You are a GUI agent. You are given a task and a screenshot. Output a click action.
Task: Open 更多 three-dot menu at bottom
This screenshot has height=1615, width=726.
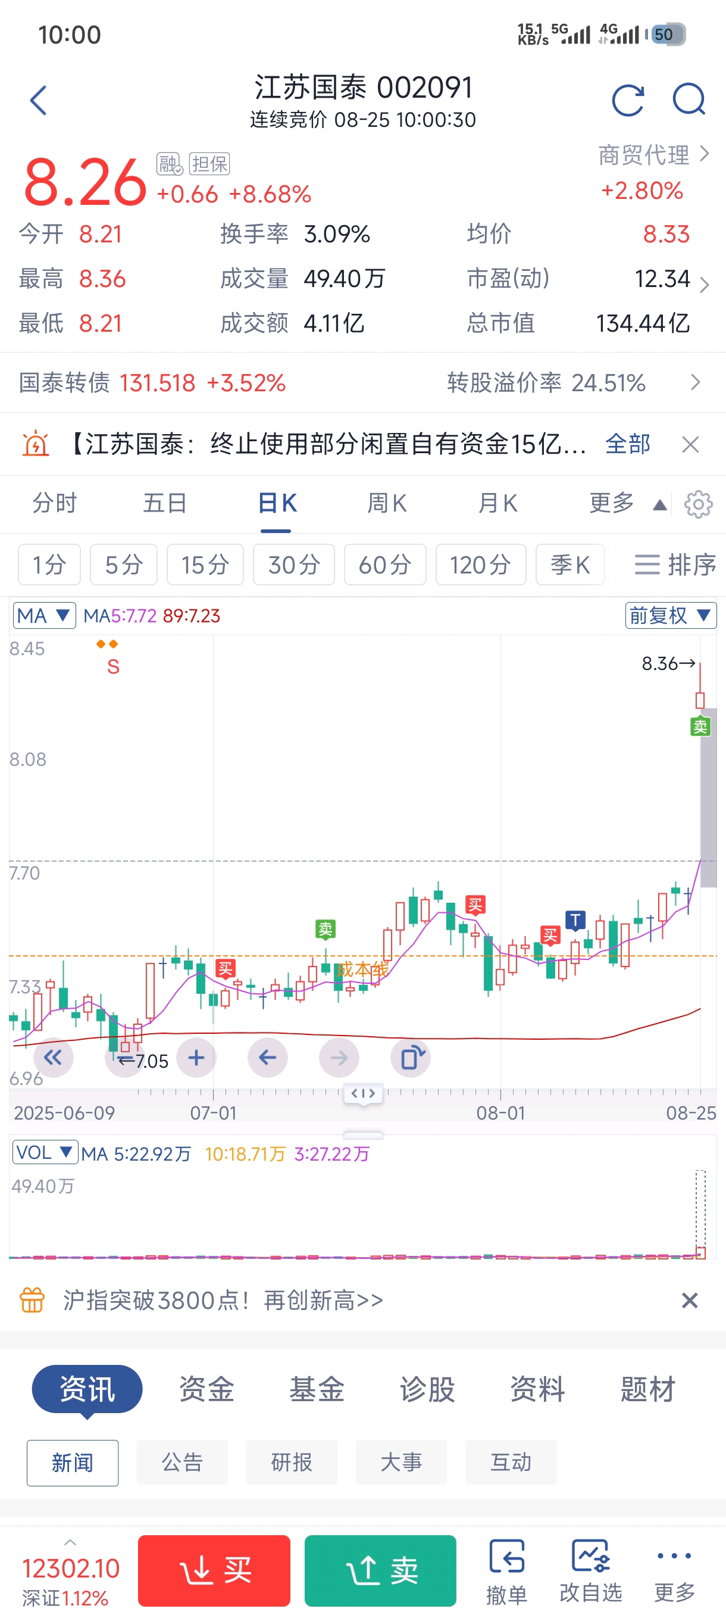coord(675,1571)
